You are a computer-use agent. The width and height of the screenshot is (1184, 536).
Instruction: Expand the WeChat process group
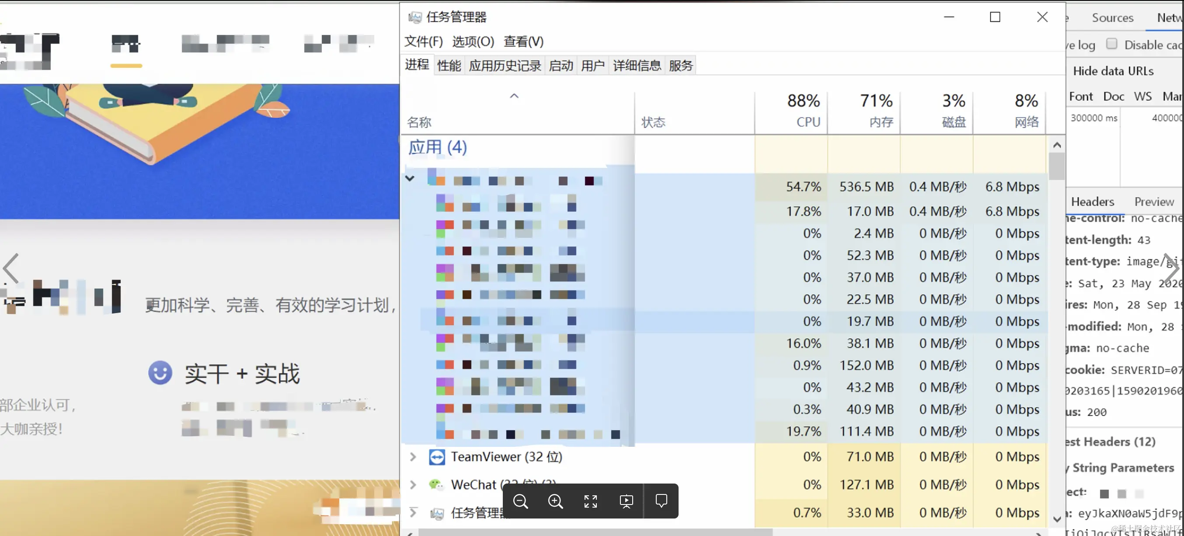coord(413,484)
